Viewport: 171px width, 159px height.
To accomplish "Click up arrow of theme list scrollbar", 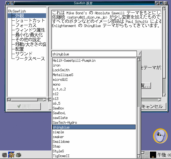I will tap(139, 60).
